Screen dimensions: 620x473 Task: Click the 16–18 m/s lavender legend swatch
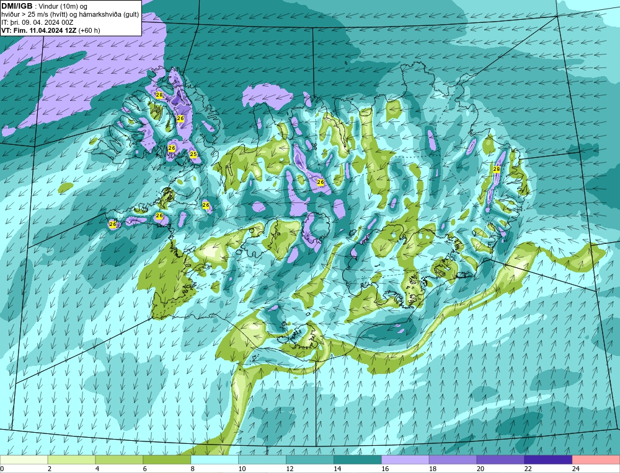(x=405, y=460)
